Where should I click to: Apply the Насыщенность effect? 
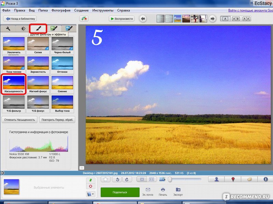(x=14, y=84)
